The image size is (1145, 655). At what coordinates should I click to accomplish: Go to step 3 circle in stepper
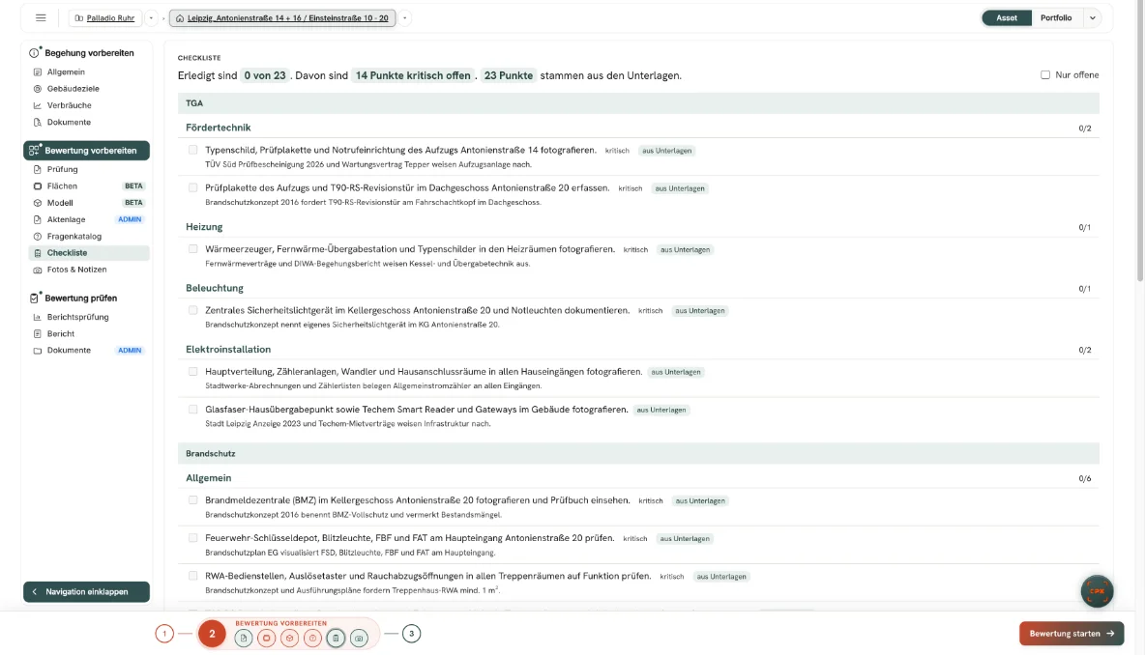coord(411,634)
